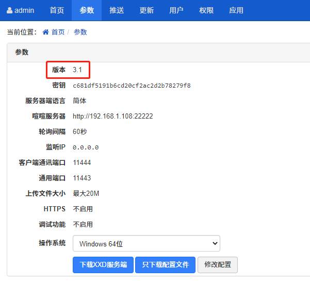This screenshot has width=310, height=284.
Task: Open the 权限 tab
Action: [206, 10]
